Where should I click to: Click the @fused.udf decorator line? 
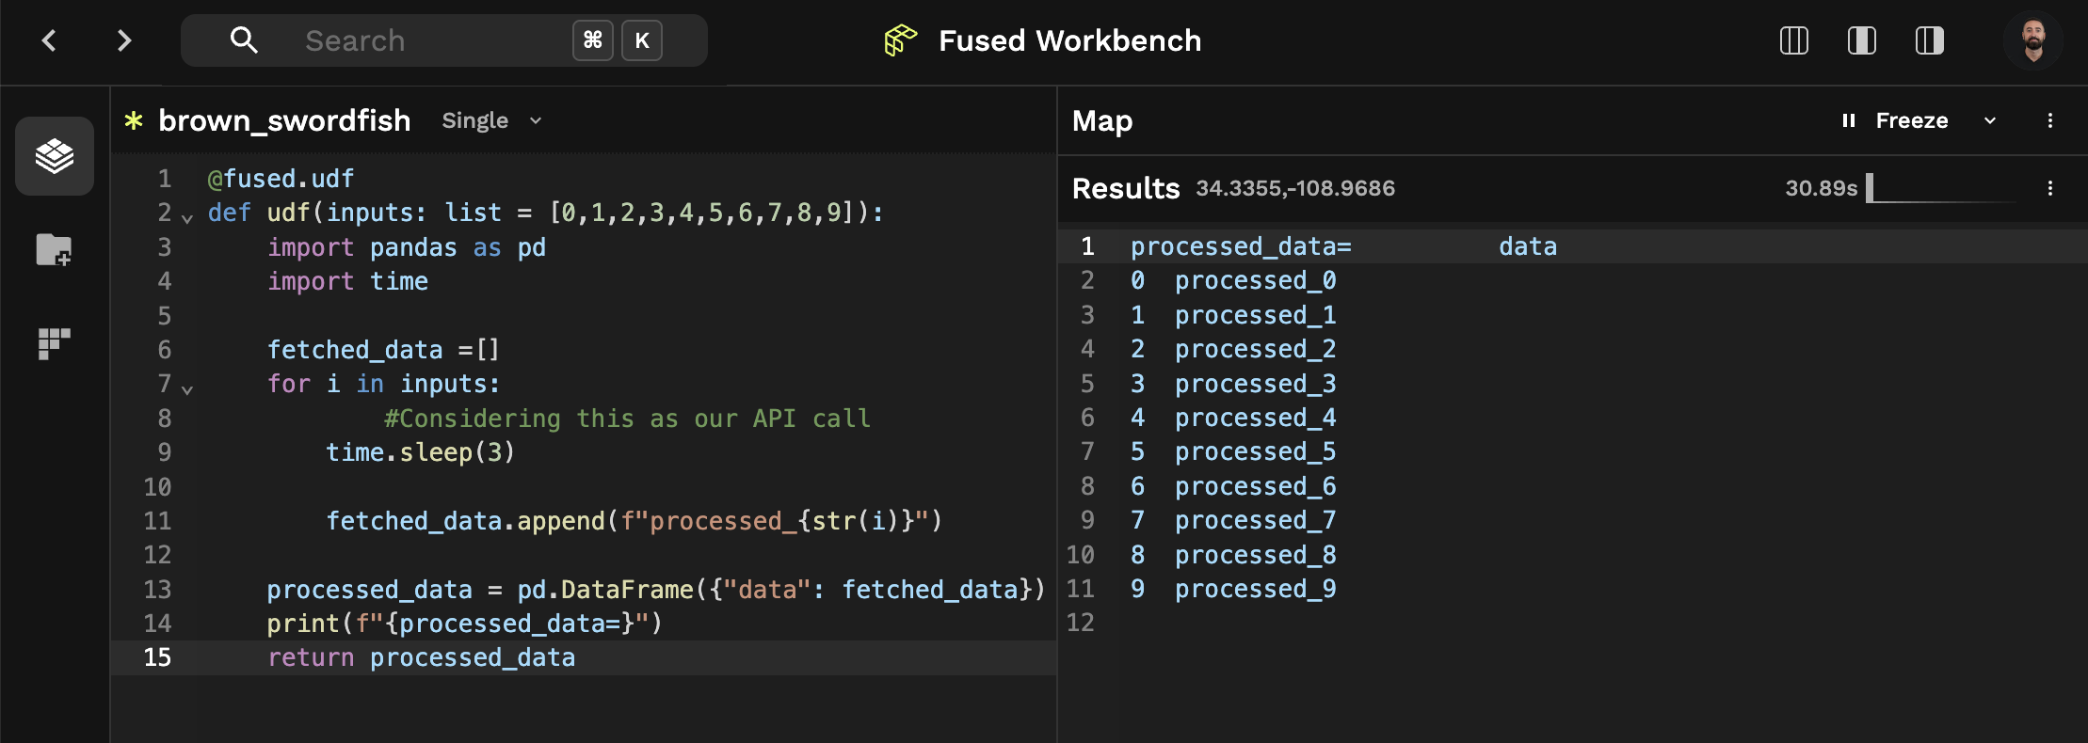pos(281,179)
